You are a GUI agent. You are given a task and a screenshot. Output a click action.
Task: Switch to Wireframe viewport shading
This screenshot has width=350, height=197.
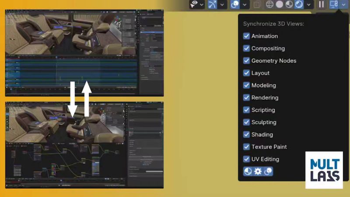click(269, 4)
